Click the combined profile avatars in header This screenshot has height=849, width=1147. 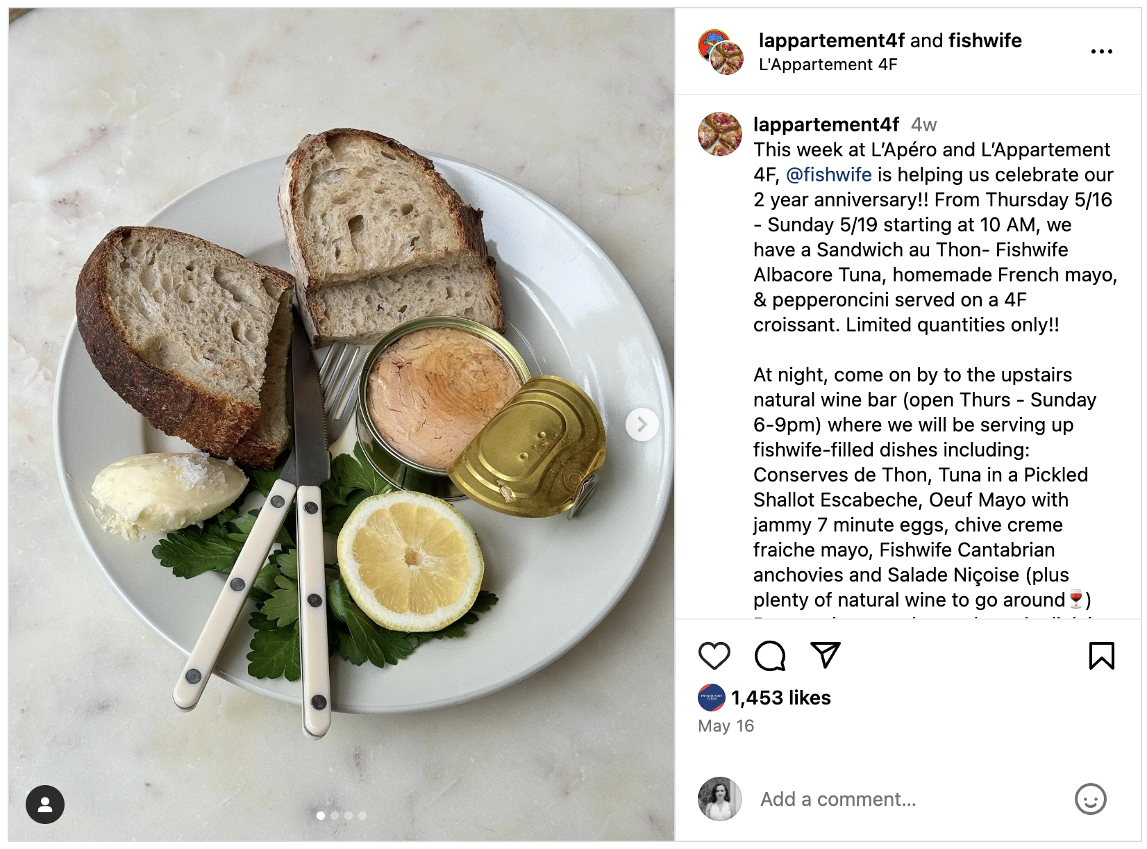click(x=720, y=52)
